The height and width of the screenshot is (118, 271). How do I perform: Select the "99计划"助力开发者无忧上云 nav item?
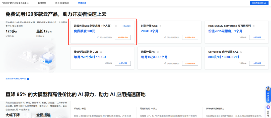pyautogui.click(x=15, y=3)
